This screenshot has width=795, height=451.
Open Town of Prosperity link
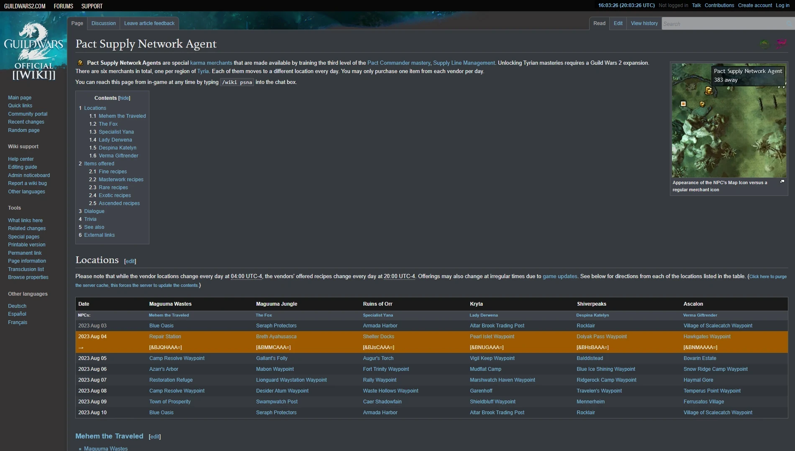pyautogui.click(x=170, y=402)
